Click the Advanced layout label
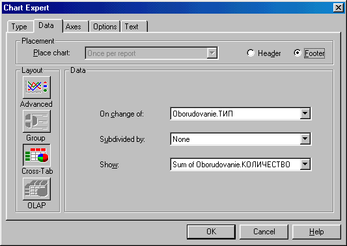The width and height of the screenshot is (347, 246). point(36,104)
